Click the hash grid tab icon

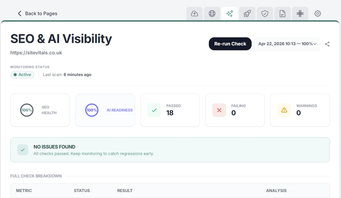300,14
